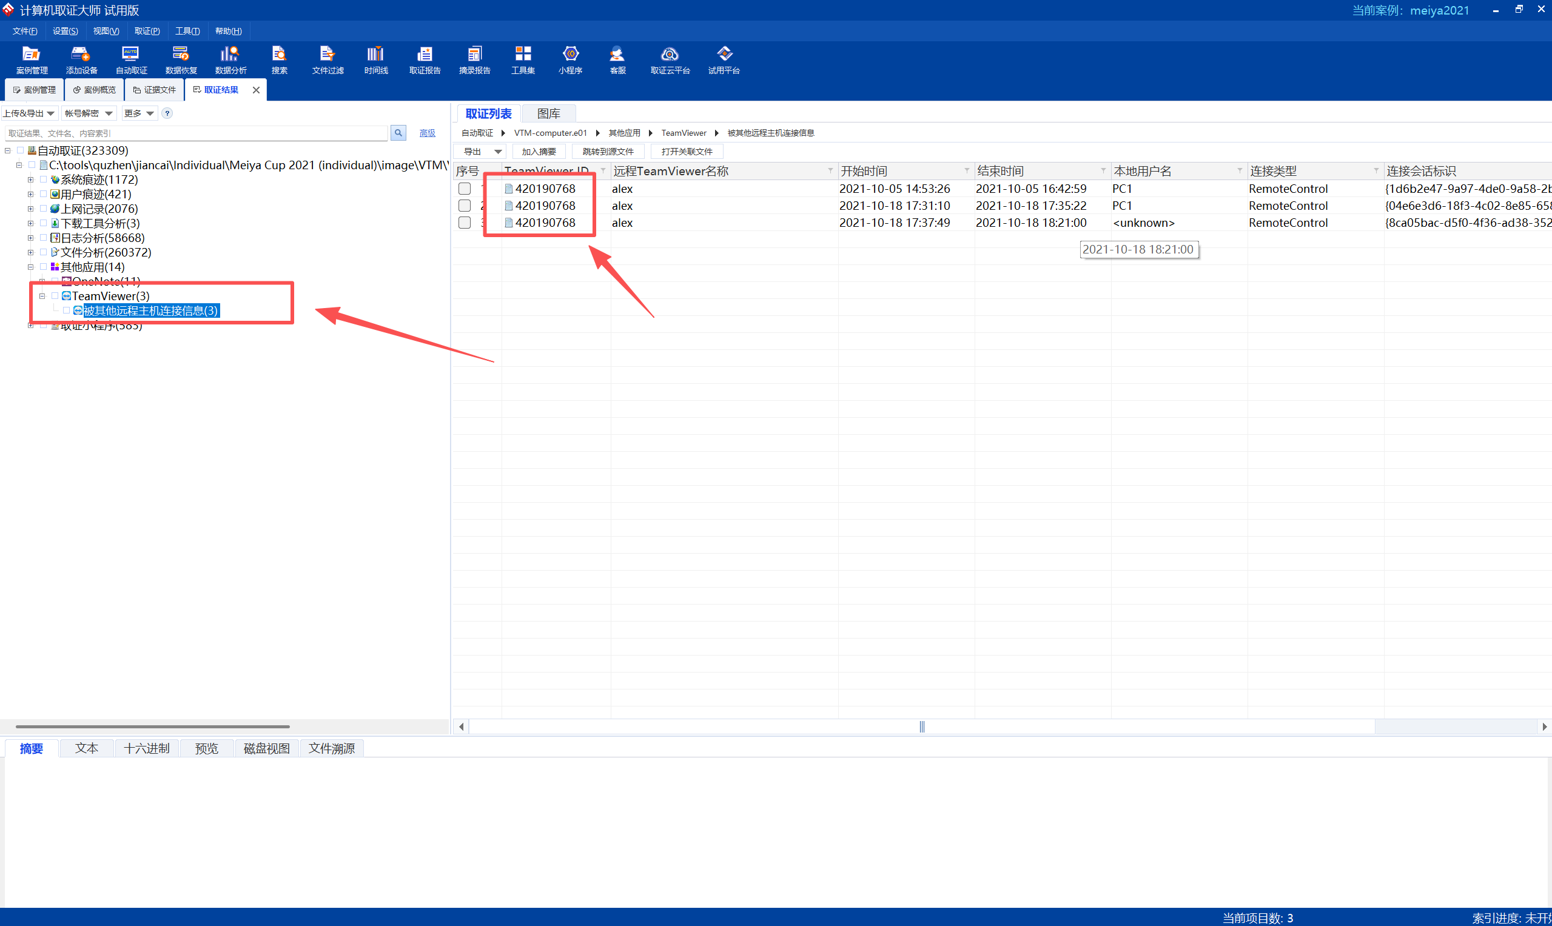Check the first row checkbox in table

pos(465,189)
